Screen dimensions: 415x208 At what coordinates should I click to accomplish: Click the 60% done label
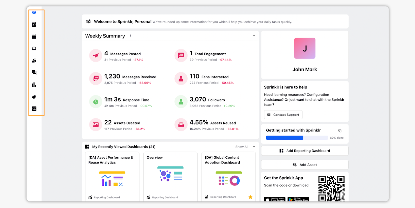337,138
